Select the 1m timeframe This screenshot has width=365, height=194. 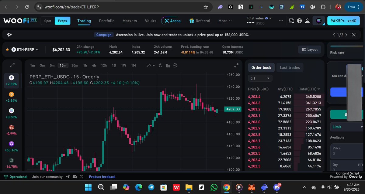(x=33, y=65)
